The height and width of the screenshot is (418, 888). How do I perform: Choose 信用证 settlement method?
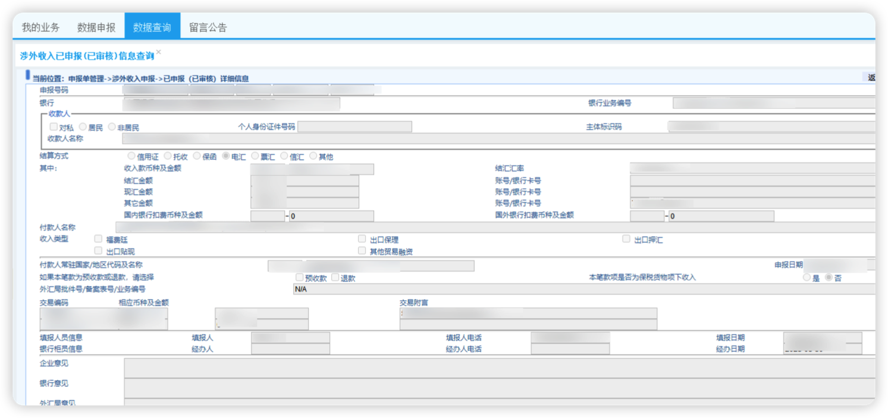coord(131,156)
